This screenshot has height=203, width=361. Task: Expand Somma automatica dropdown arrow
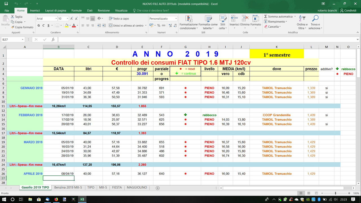click(x=295, y=17)
